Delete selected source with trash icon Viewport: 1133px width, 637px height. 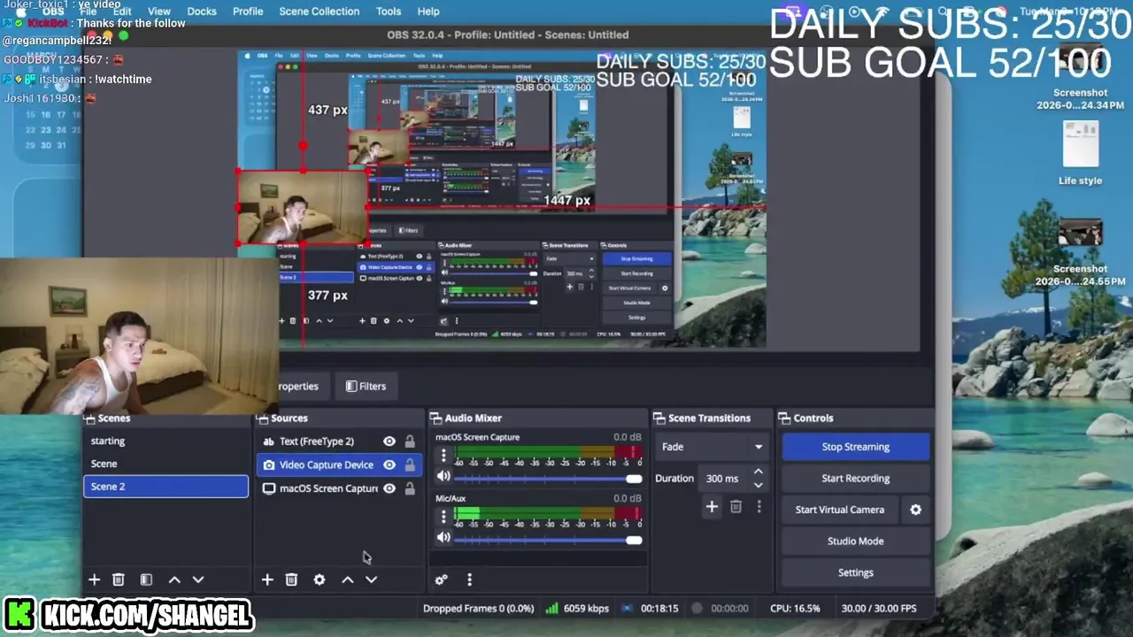click(x=291, y=579)
